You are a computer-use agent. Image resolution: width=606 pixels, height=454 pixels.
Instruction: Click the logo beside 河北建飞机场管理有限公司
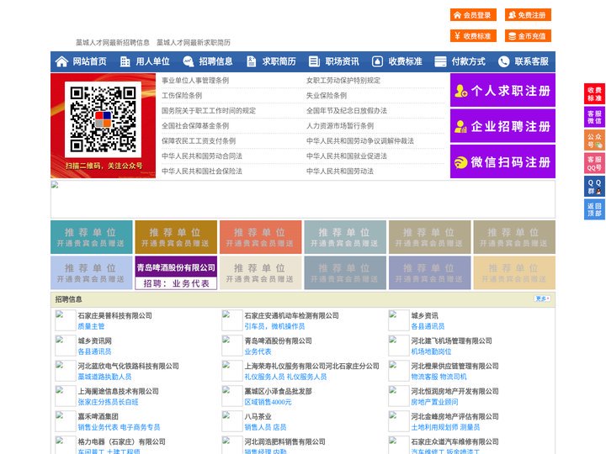coord(399,346)
